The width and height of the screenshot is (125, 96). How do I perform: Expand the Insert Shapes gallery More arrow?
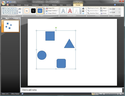click(x=17, y=13)
